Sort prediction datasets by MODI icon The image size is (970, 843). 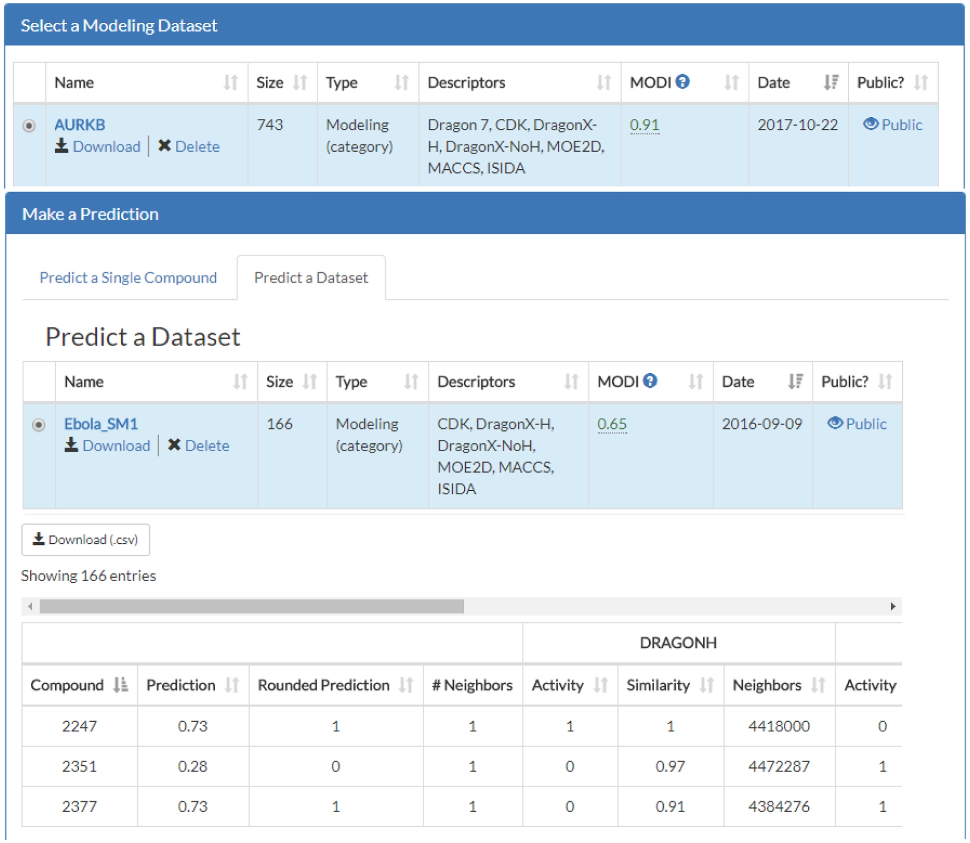pyautogui.click(x=696, y=382)
